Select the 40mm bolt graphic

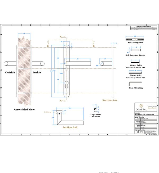click(x=135, y=62)
